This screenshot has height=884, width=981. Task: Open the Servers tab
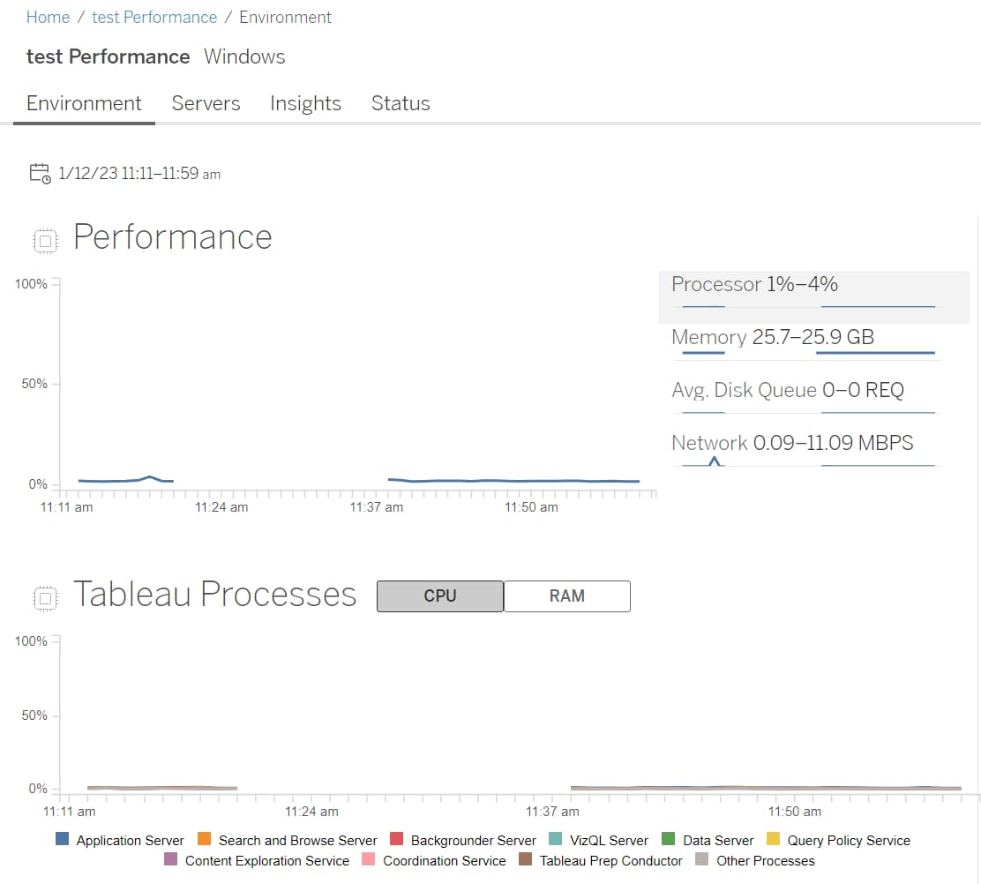coord(206,103)
